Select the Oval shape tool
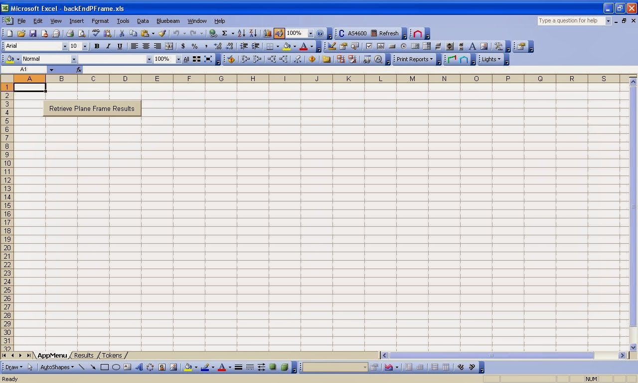The height and width of the screenshot is (383, 638). click(116, 367)
